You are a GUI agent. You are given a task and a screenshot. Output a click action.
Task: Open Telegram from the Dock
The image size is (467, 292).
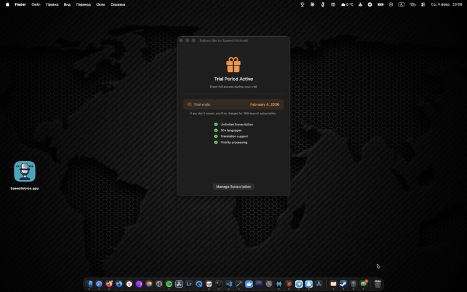[299, 284]
